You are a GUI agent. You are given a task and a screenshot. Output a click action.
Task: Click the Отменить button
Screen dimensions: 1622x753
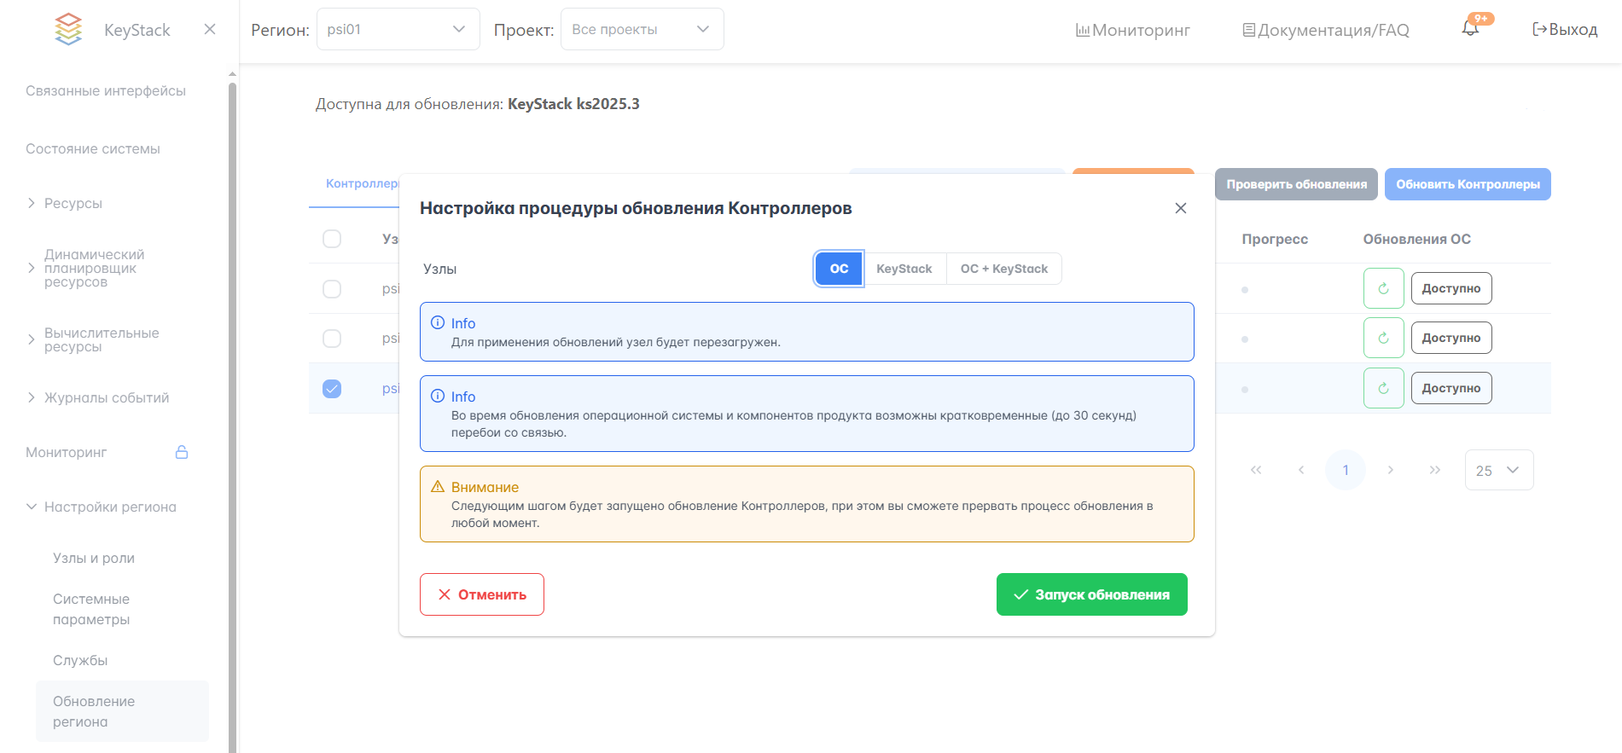coord(482,594)
